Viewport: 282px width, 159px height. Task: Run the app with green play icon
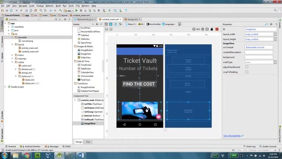click(x=76, y=11)
